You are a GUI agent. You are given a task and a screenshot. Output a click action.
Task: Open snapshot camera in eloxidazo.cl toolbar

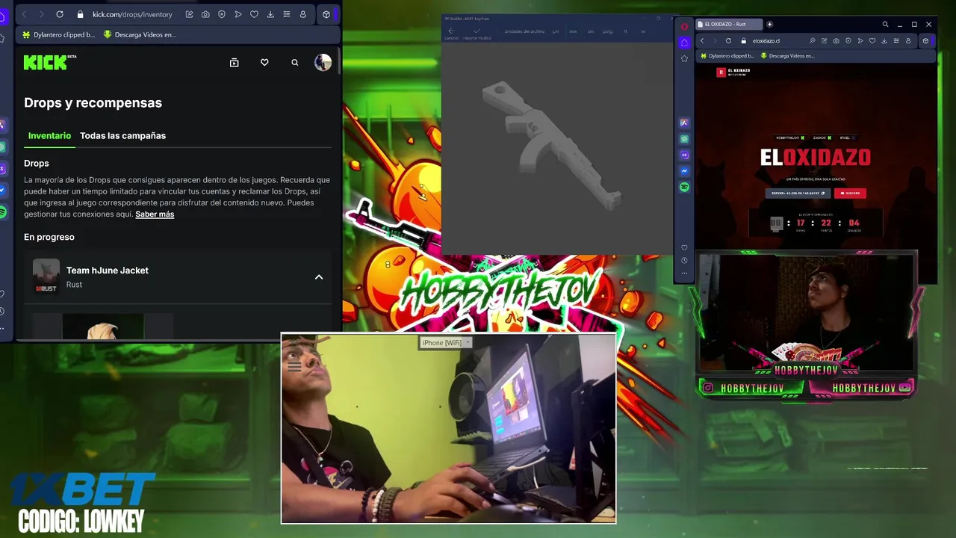[x=836, y=41]
